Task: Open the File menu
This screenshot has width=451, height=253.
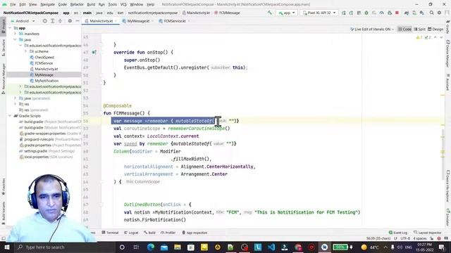Action: [x=13, y=4]
